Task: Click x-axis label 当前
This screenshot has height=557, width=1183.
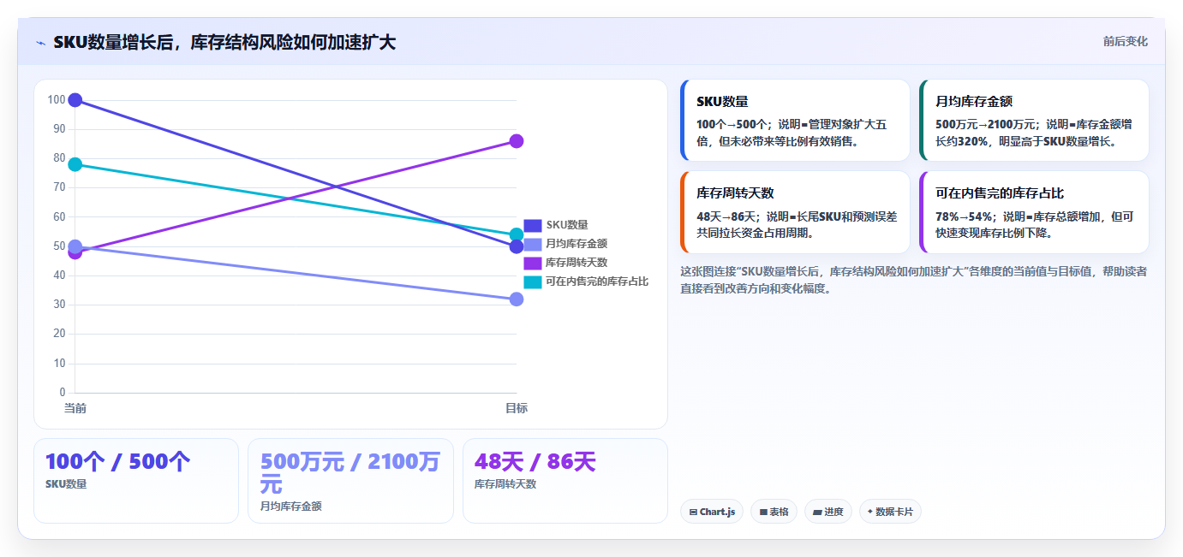Action: coord(75,408)
